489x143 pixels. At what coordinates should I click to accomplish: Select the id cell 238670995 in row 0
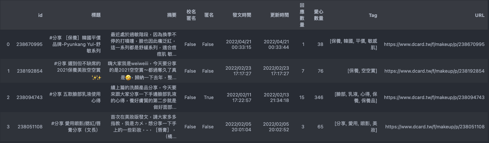point(29,44)
